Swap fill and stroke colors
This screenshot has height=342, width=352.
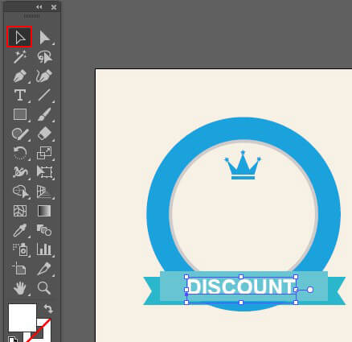[48, 309]
